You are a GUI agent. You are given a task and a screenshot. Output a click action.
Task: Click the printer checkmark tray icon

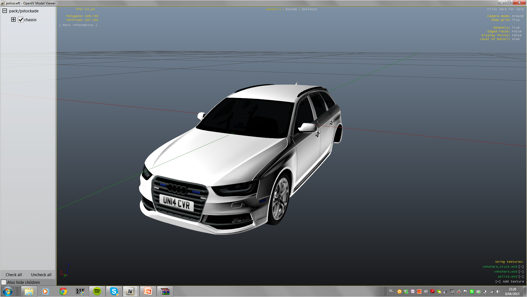[x=478, y=292]
